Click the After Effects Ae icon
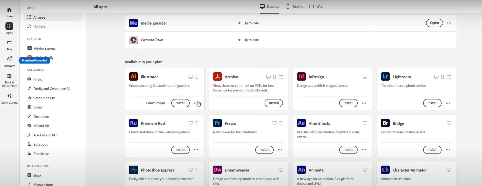 click(301, 123)
